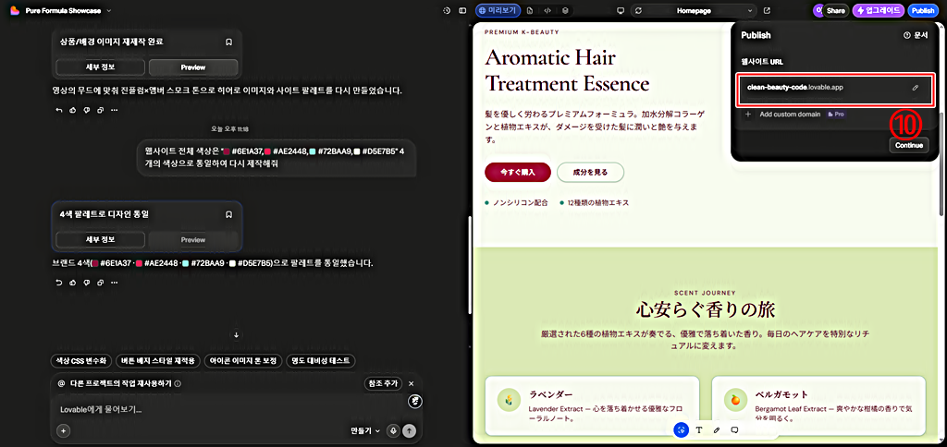
Task: Copy the 브랜드 4색 message
Action: click(x=100, y=283)
